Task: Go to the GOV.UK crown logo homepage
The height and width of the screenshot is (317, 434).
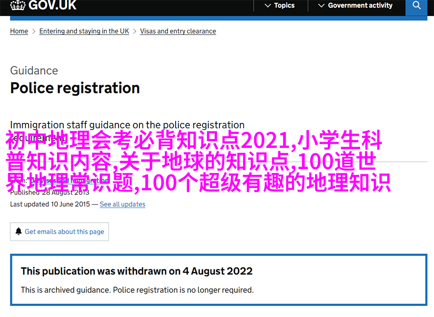Action: 43,5
